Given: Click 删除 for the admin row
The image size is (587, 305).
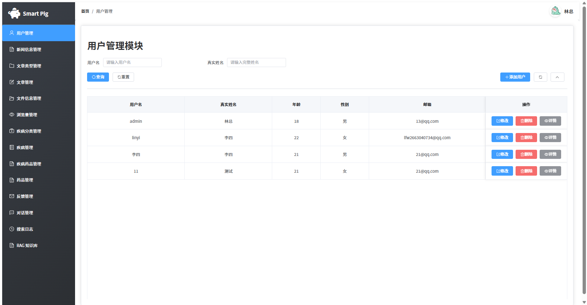Looking at the screenshot, I should [526, 121].
